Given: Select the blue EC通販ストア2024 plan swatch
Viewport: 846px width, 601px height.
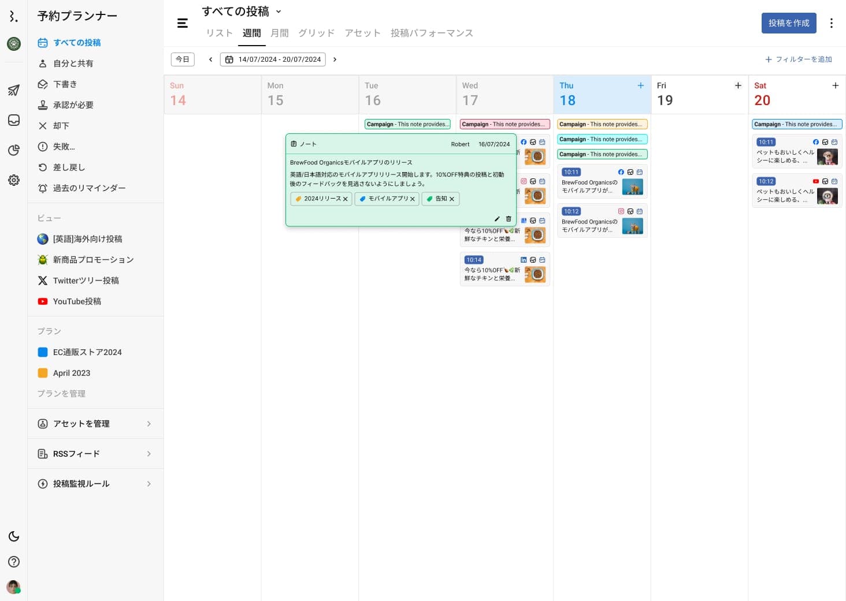Looking at the screenshot, I should (x=43, y=352).
